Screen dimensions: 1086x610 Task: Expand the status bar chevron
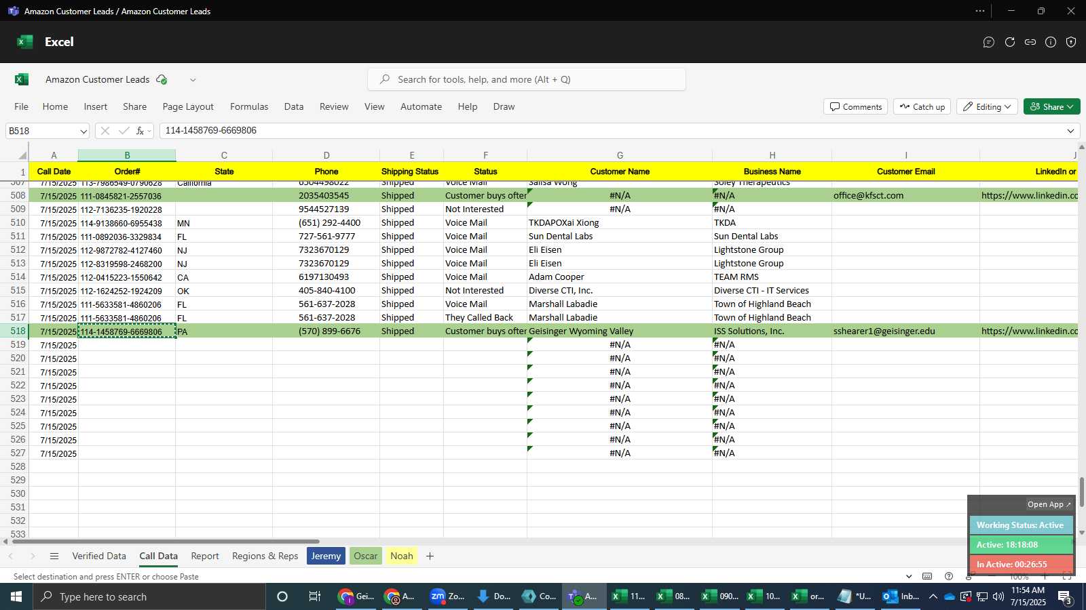click(909, 577)
